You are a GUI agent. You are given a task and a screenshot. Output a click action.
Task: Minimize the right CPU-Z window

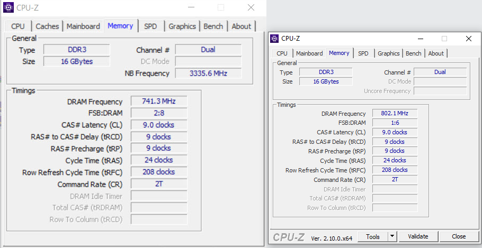(x=421, y=39)
